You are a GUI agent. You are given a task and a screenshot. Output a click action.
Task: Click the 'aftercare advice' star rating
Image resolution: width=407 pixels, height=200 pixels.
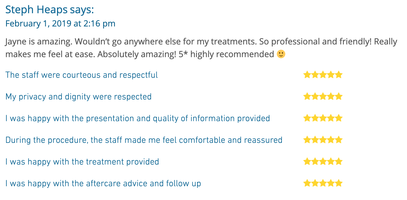click(x=323, y=183)
